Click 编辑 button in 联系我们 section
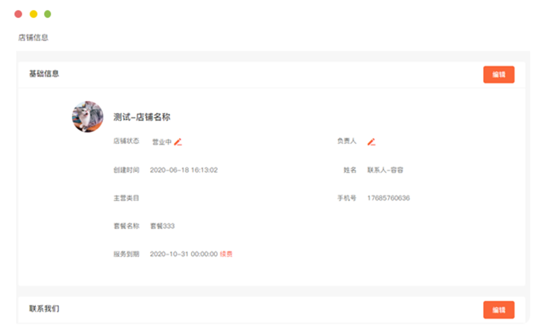Image resolution: width=542 pixels, height=336 pixels. 499,310
